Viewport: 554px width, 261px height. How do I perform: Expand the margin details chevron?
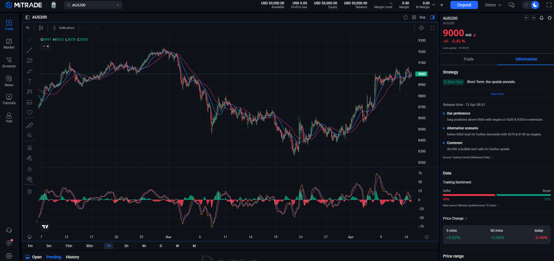tap(433, 5)
